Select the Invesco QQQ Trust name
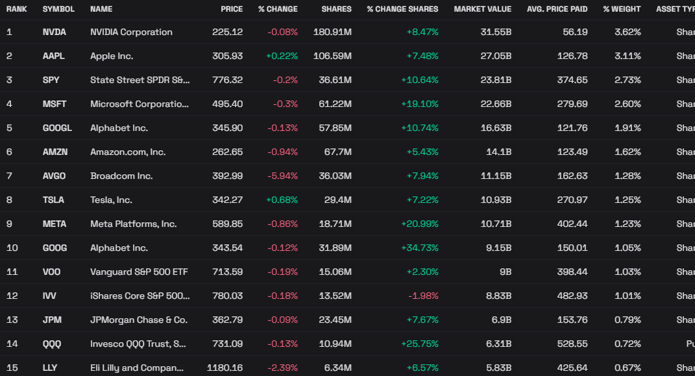 tap(138, 343)
